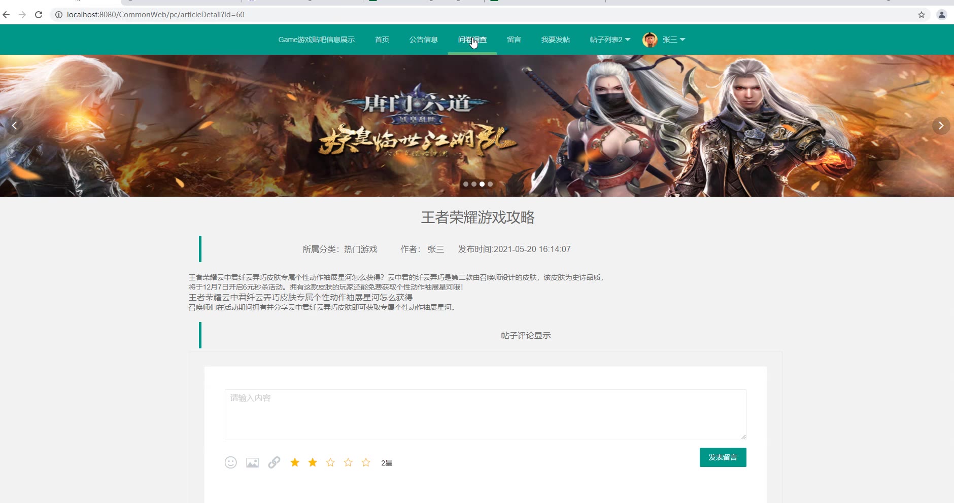
Task: Click the browser forward arrow
Action: point(22,15)
